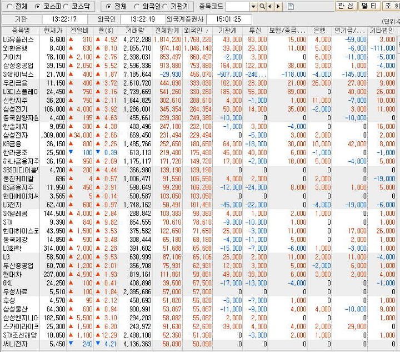The image size is (400, 352).
Task: Select the 삼성전자 stock name
Action: 15,135
